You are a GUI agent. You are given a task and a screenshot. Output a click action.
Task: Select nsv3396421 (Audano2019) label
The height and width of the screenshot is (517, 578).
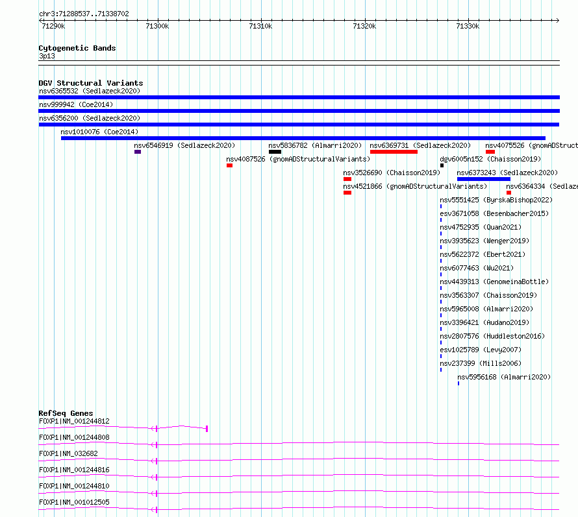click(484, 322)
